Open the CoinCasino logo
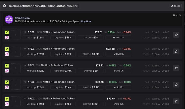Viewport: 185px width, 109px height. (x=9, y=20)
